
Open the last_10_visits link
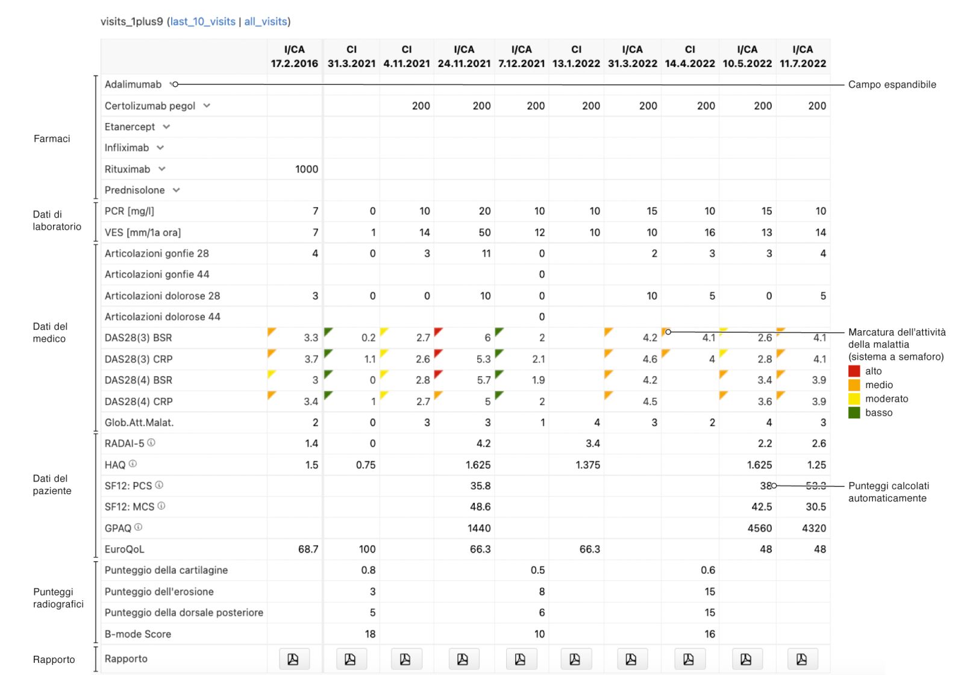click(203, 22)
